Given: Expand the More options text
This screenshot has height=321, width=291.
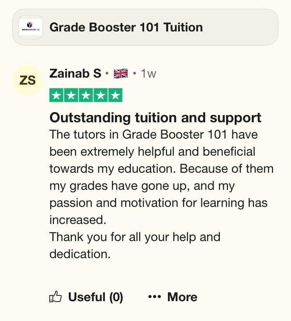Looking at the screenshot, I should [x=182, y=297].
